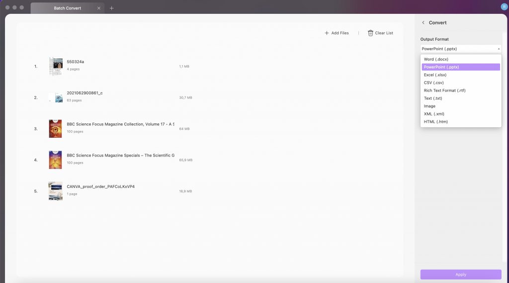Select thumbnail of CANVA_proof_order file
This screenshot has width=509, height=283.
point(56,191)
